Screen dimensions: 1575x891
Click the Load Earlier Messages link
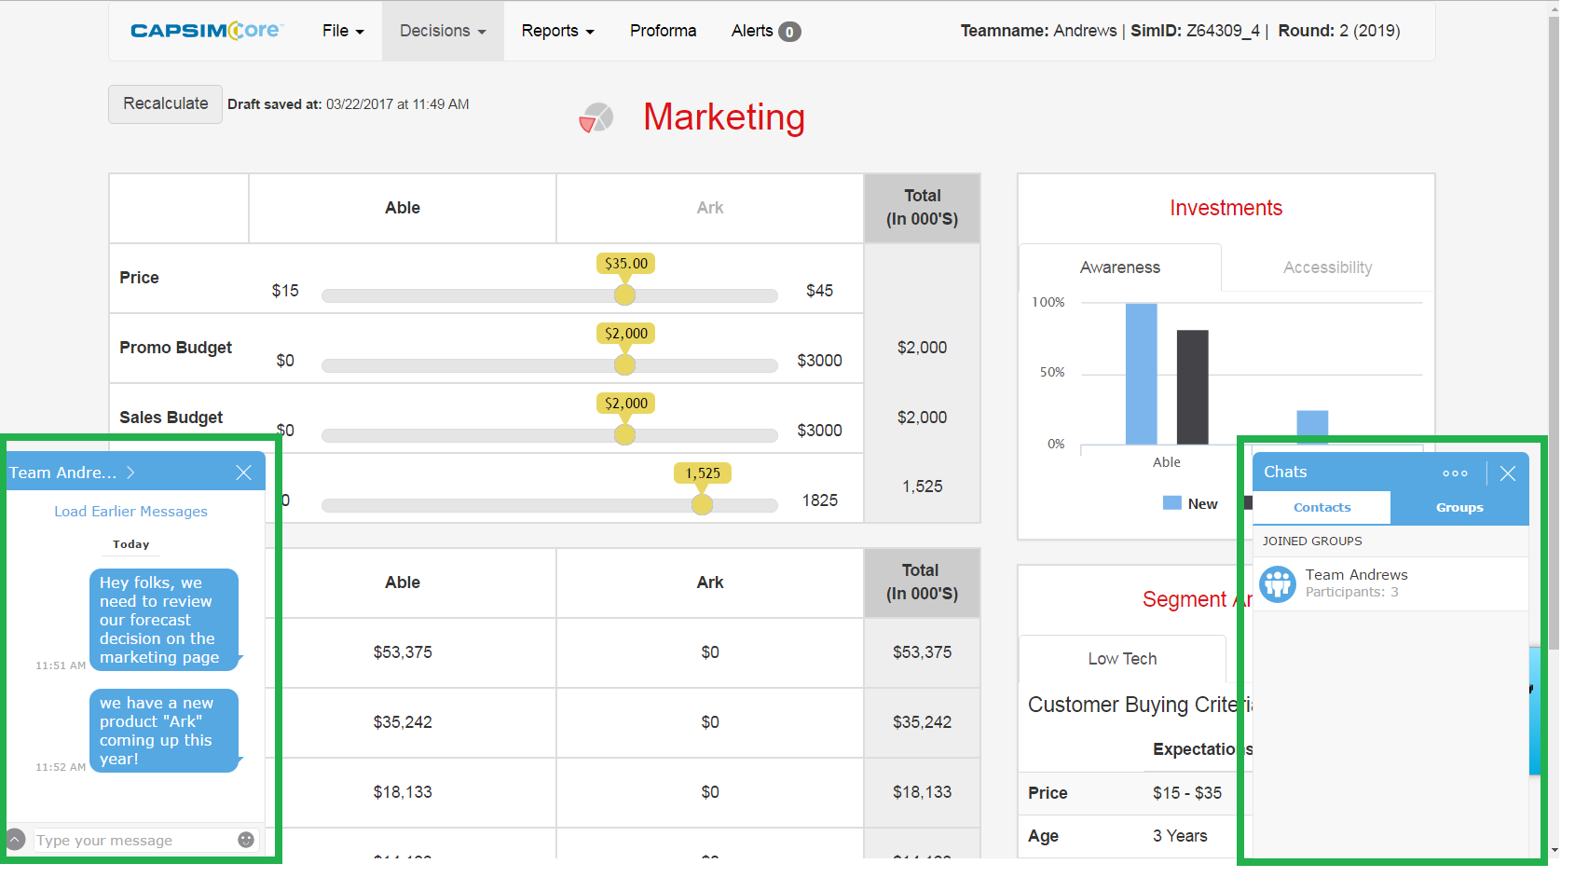(130, 511)
